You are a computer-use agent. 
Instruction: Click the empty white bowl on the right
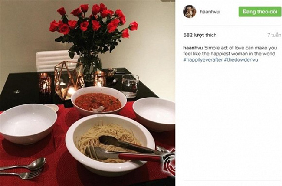tap(154, 114)
